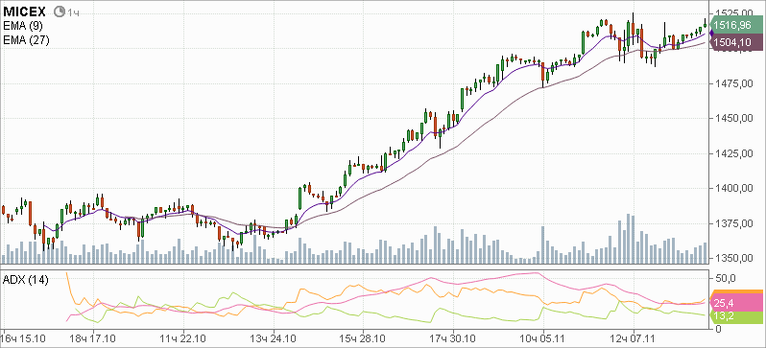Click the 17ч 30.10 time axis label
The image size is (766, 348).
[453, 338]
